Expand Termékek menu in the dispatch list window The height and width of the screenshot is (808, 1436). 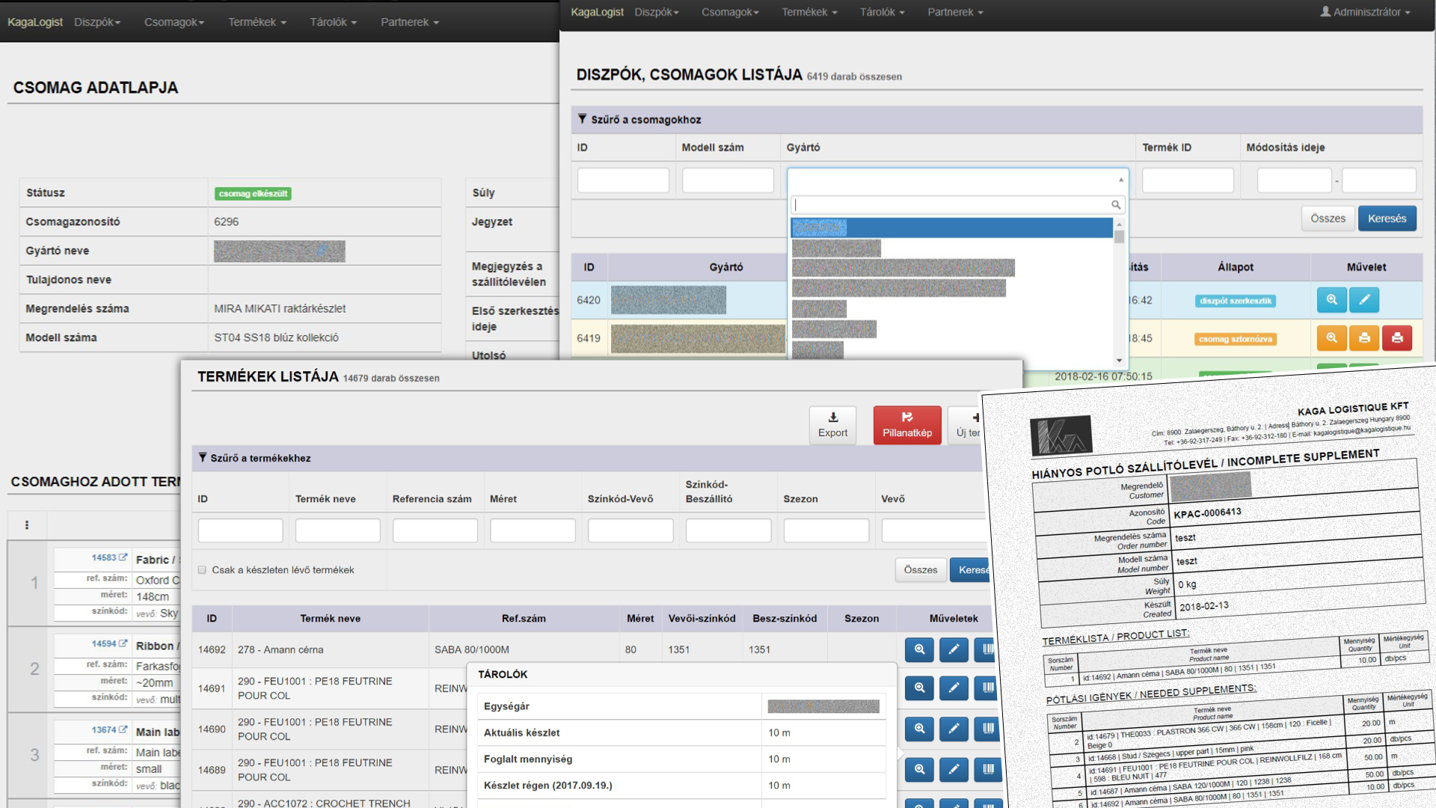809,12
